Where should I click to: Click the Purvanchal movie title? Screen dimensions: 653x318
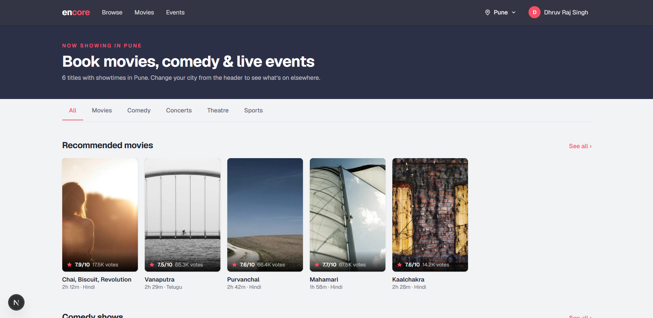click(x=243, y=279)
